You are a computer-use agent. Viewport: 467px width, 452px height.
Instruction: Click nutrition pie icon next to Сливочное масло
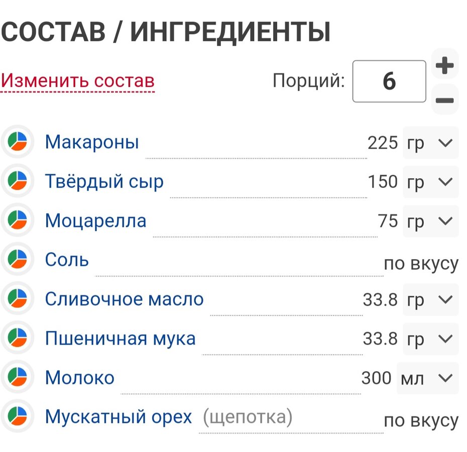tap(17, 298)
